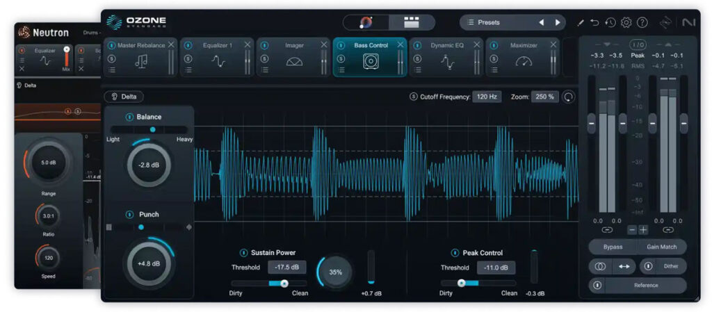This screenshot has width=712, height=312.
Task: Solo the Equalizer 1 module
Action: pos(188,58)
